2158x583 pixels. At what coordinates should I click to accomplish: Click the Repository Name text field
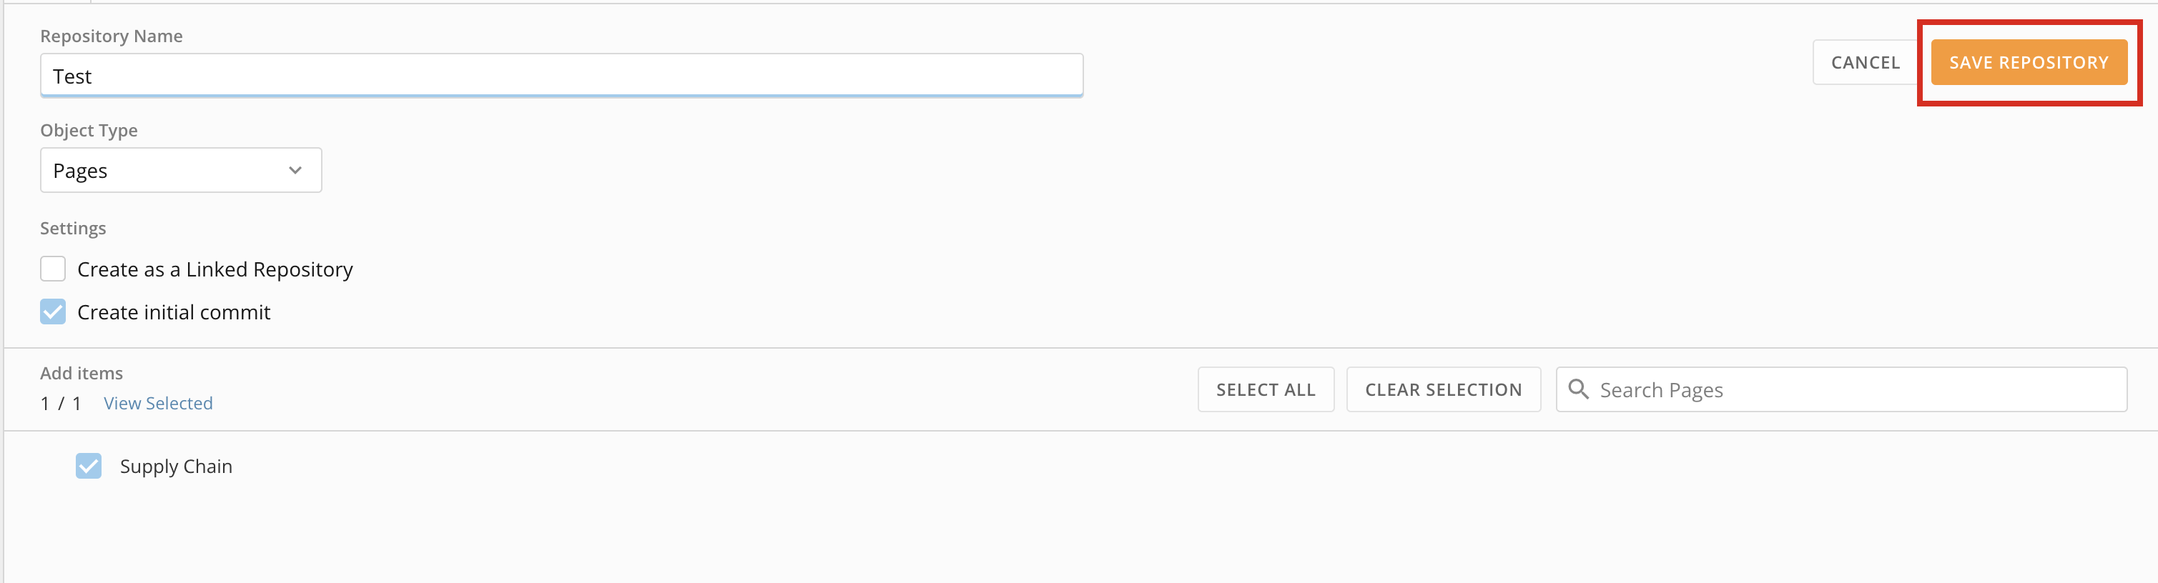tap(561, 74)
